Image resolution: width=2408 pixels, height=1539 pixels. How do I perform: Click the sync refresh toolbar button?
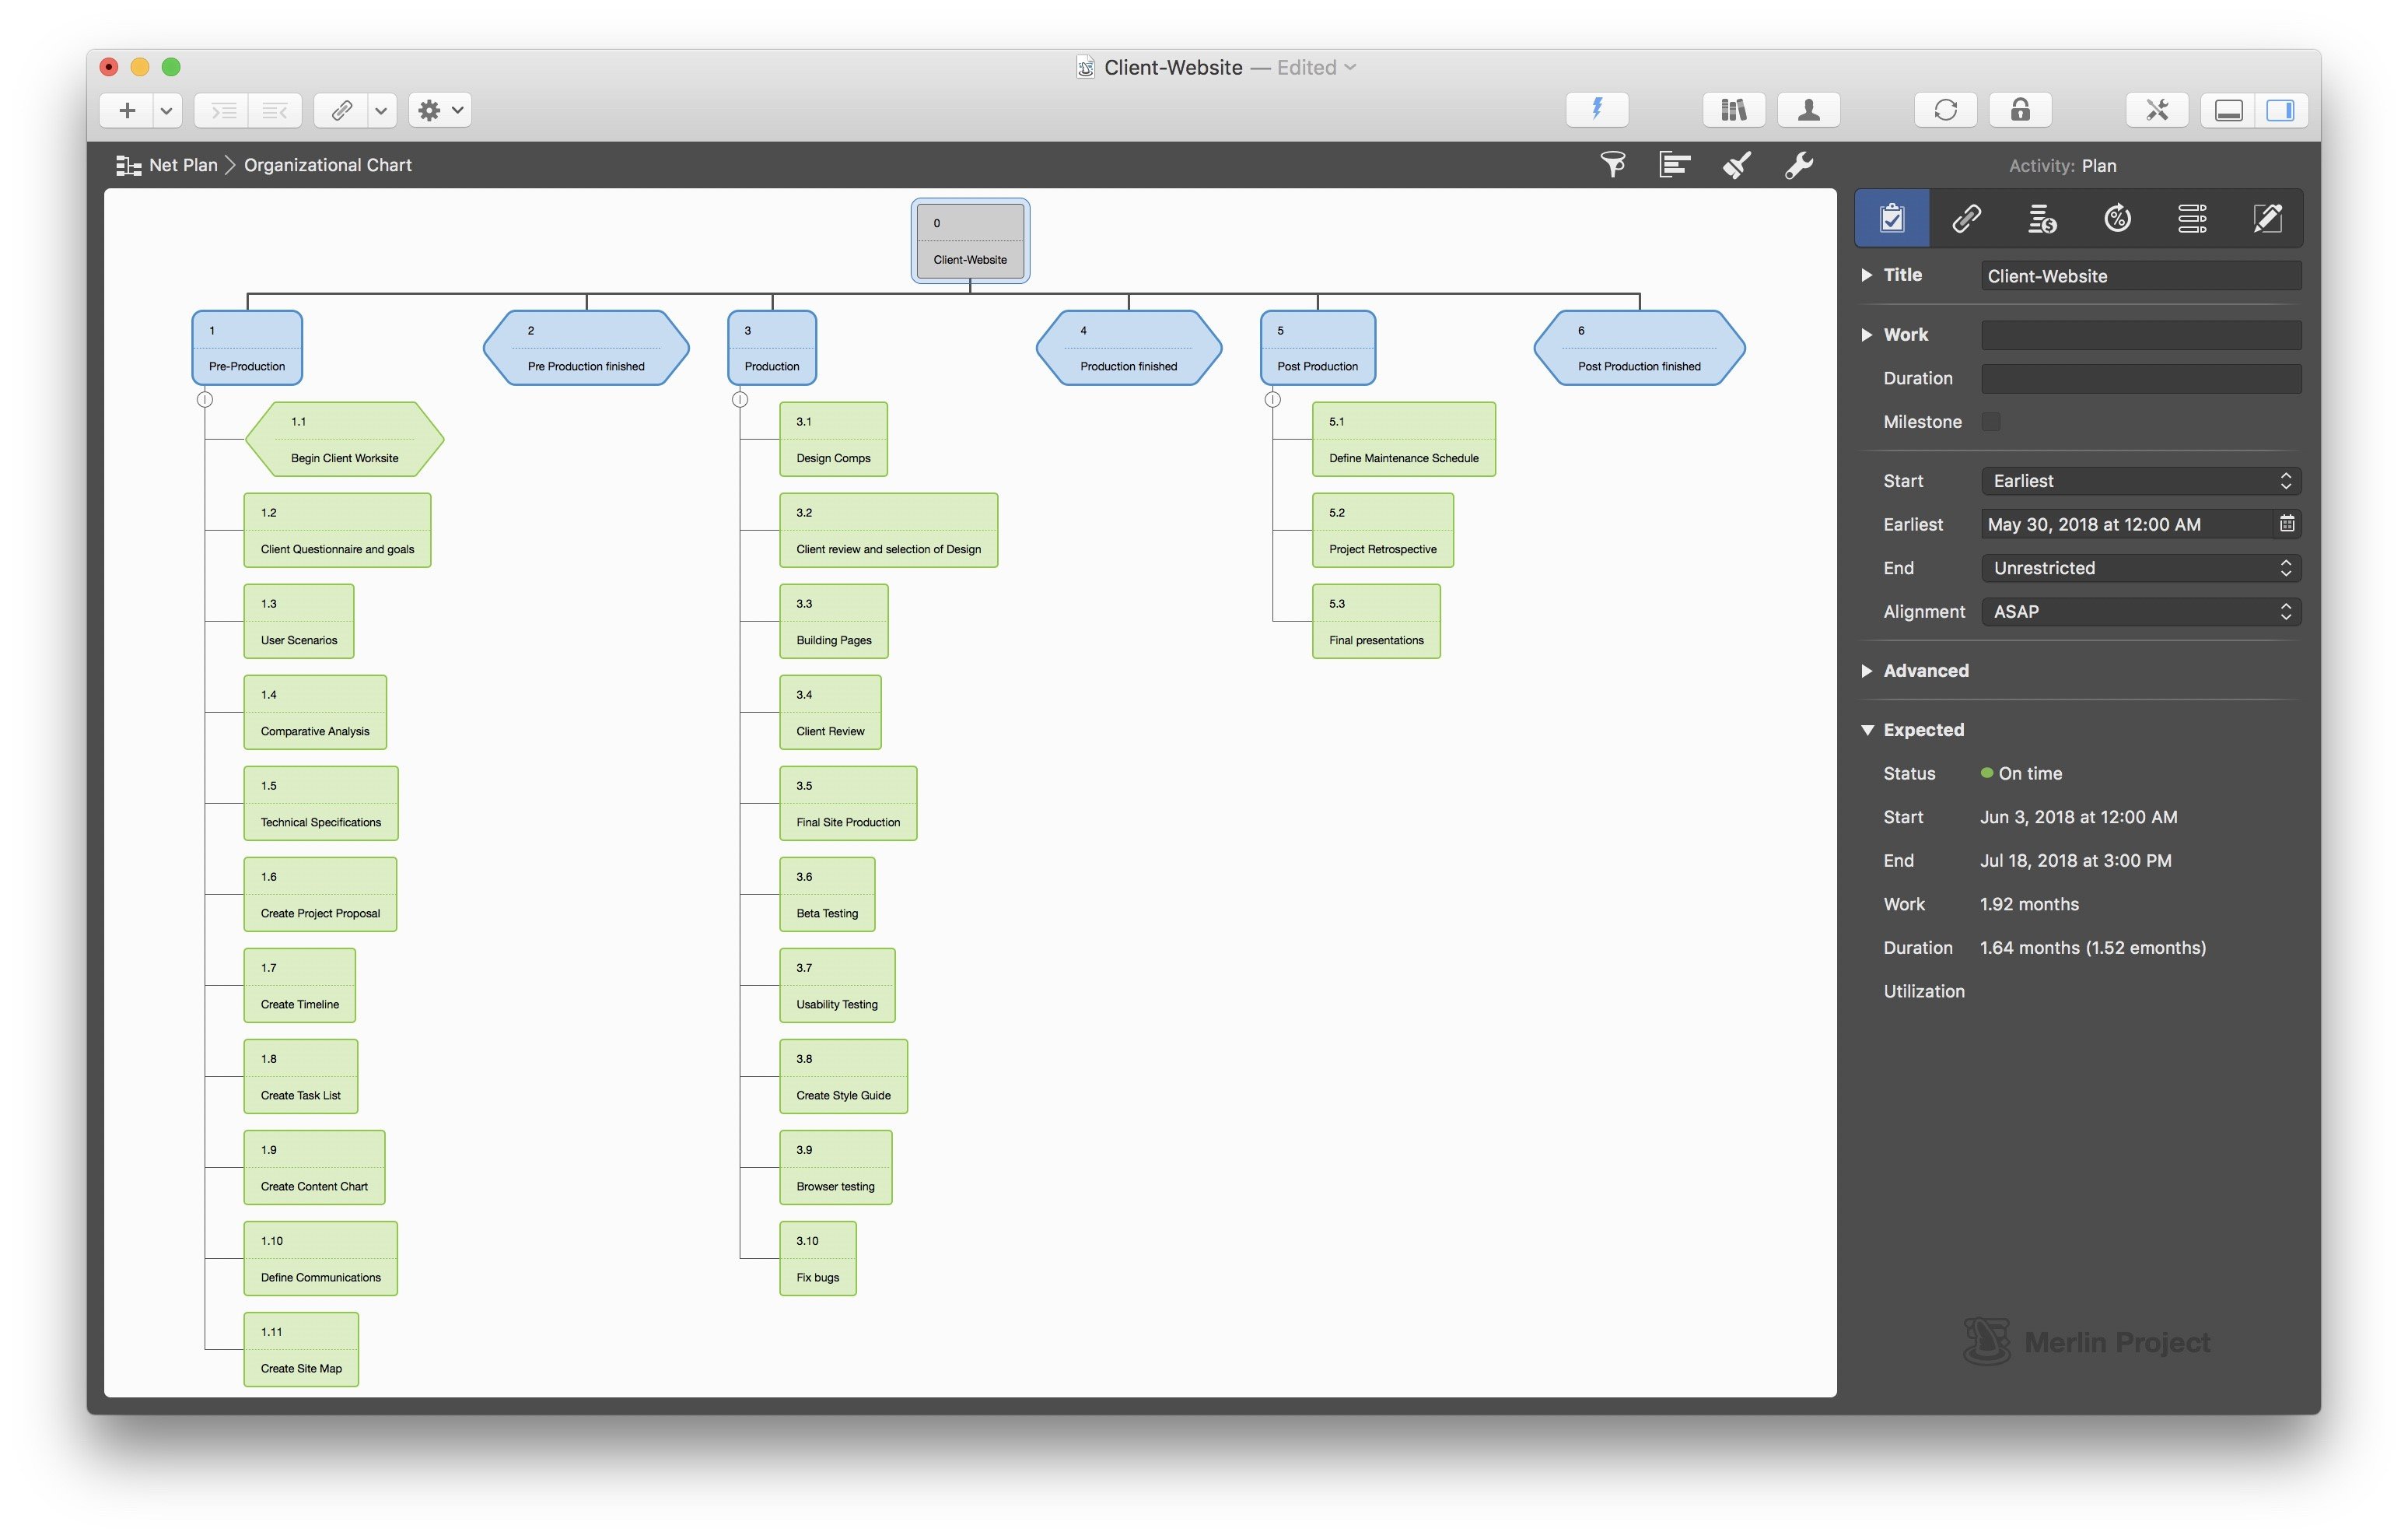pyautogui.click(x=1945, y=110)
